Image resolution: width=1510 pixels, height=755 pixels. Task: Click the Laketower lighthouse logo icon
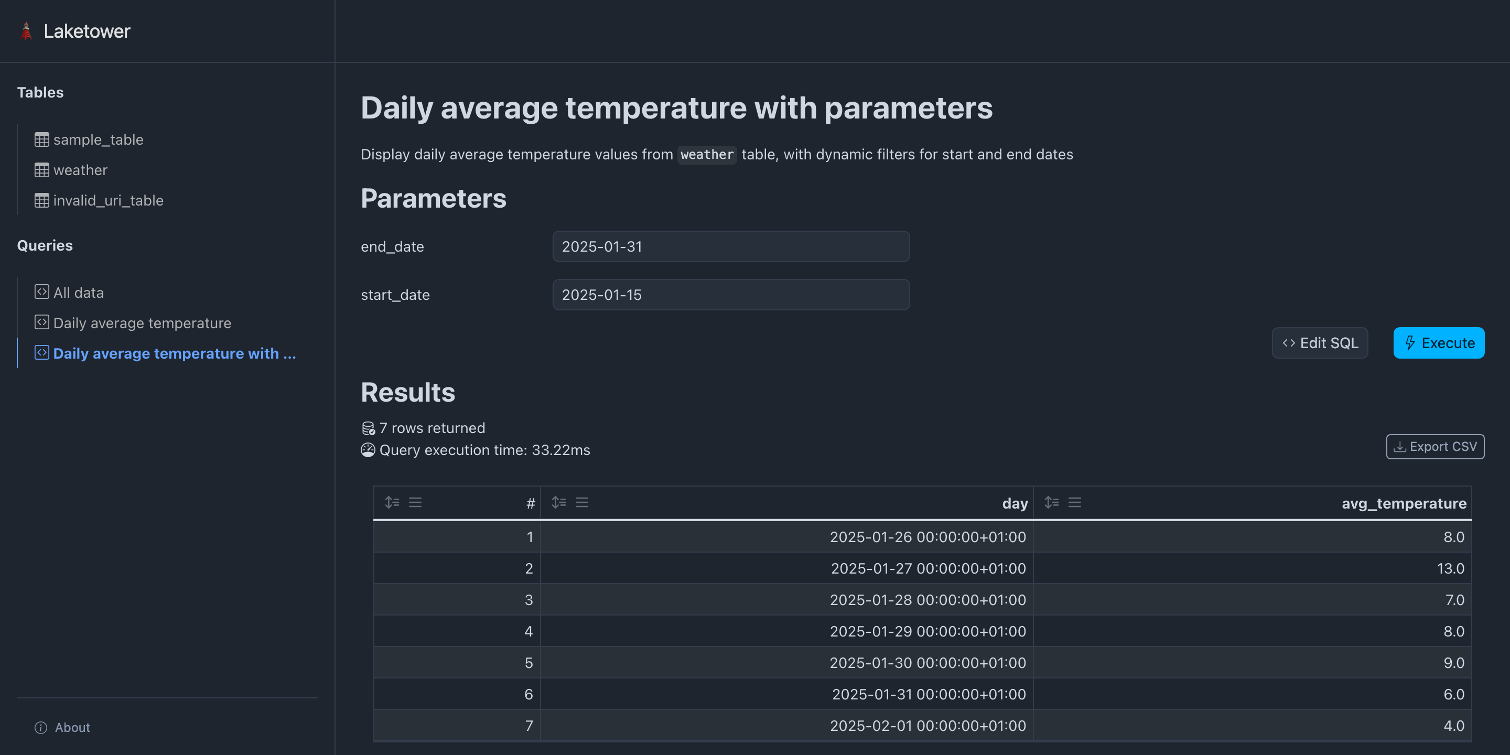click(26, 30)
